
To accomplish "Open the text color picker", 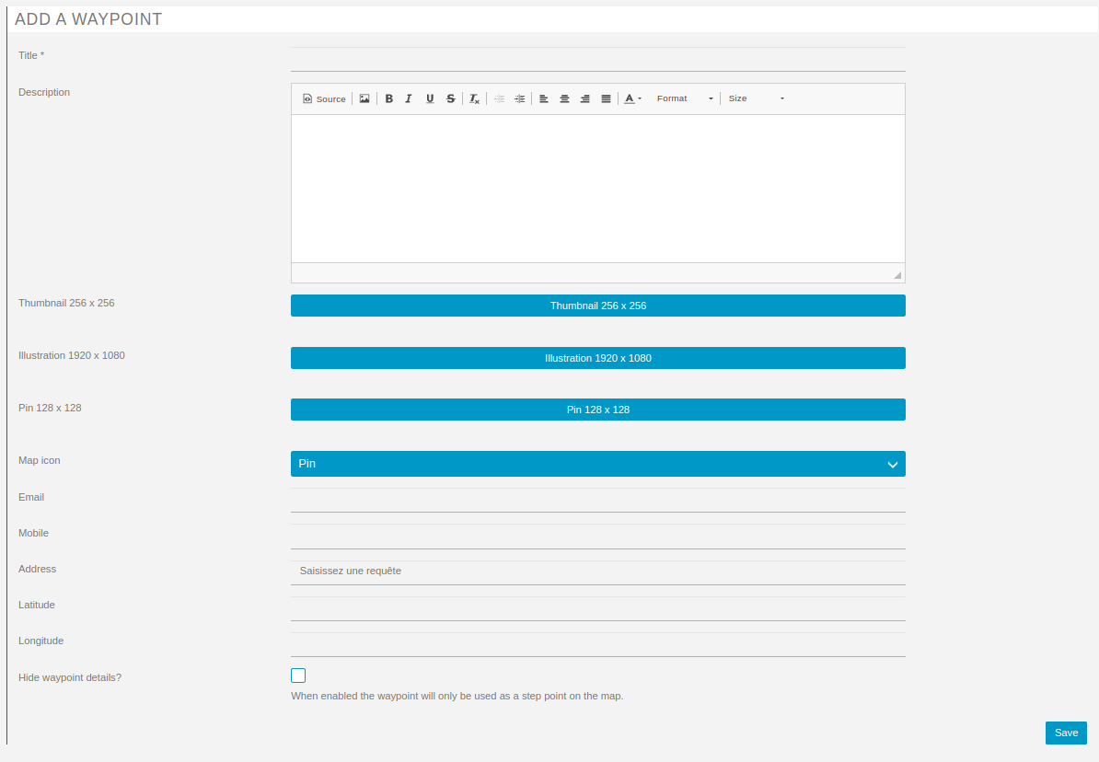I will point(632,98).
